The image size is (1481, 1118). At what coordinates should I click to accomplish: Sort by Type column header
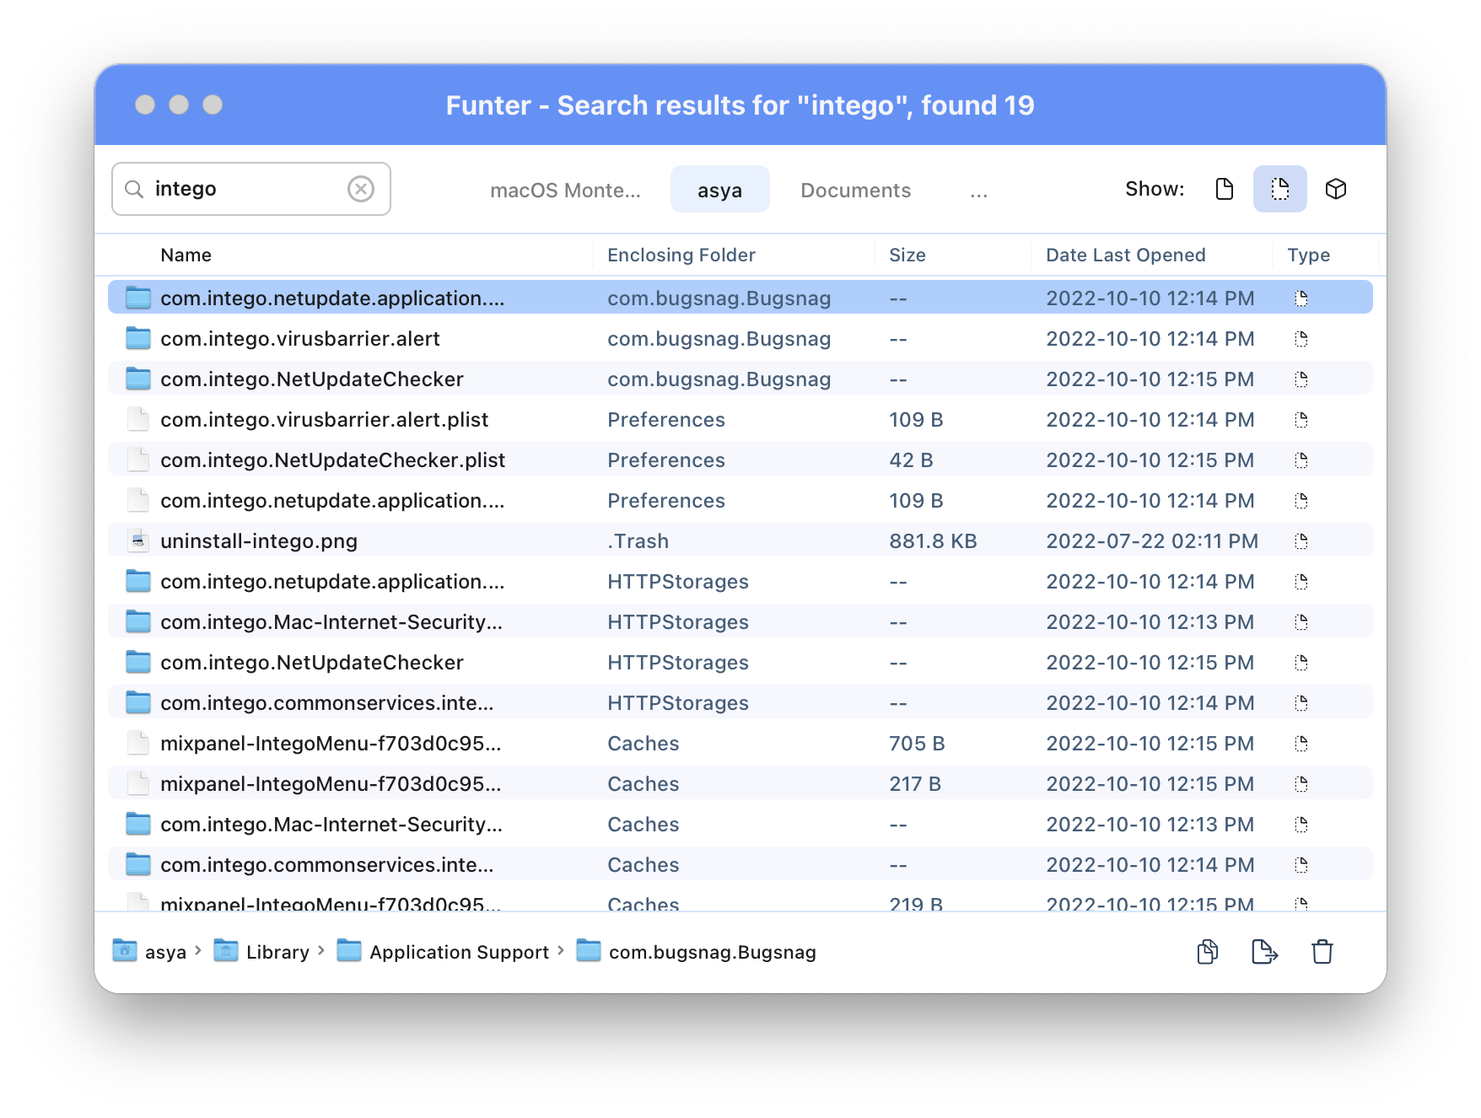point(1308,255)
